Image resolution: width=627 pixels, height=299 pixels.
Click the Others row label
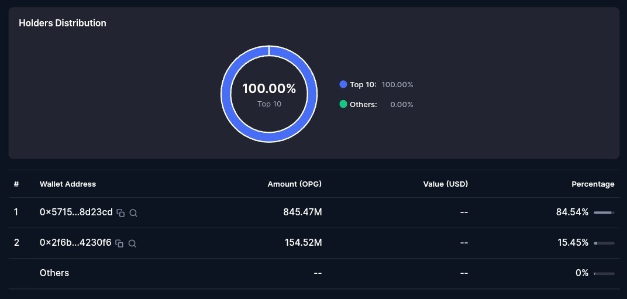point(54,273)
